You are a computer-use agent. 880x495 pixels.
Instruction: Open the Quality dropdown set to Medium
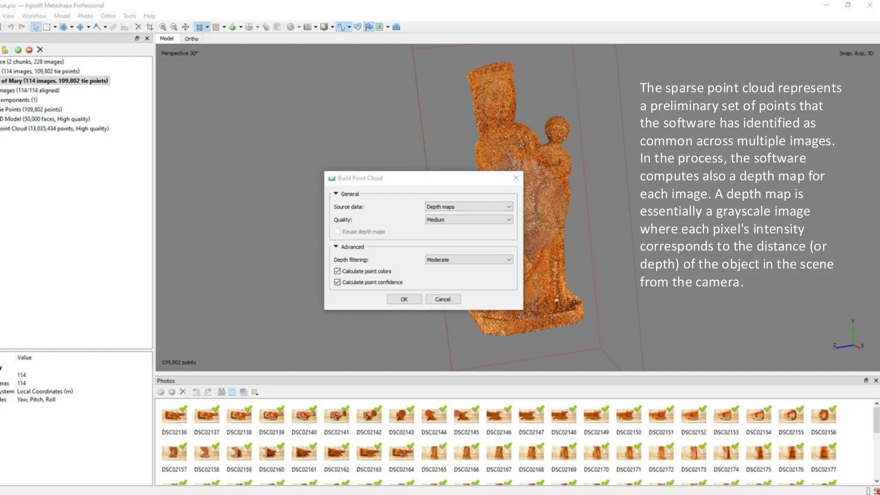pos(469,220)
